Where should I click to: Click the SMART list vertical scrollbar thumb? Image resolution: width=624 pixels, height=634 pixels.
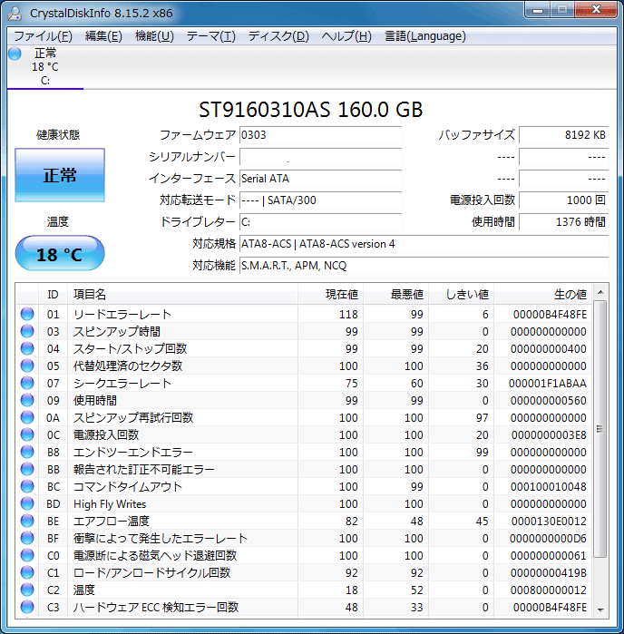click(x=600, y=429)
